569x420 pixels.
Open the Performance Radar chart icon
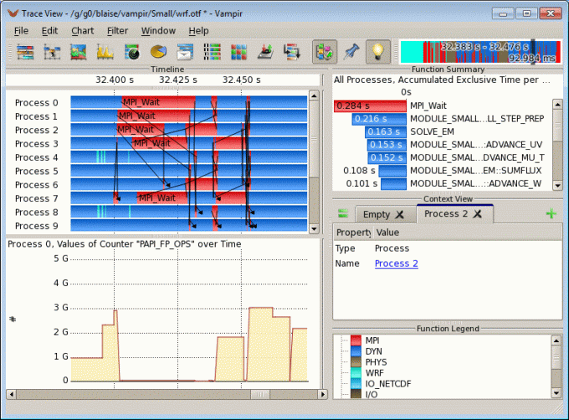point(131,52)
